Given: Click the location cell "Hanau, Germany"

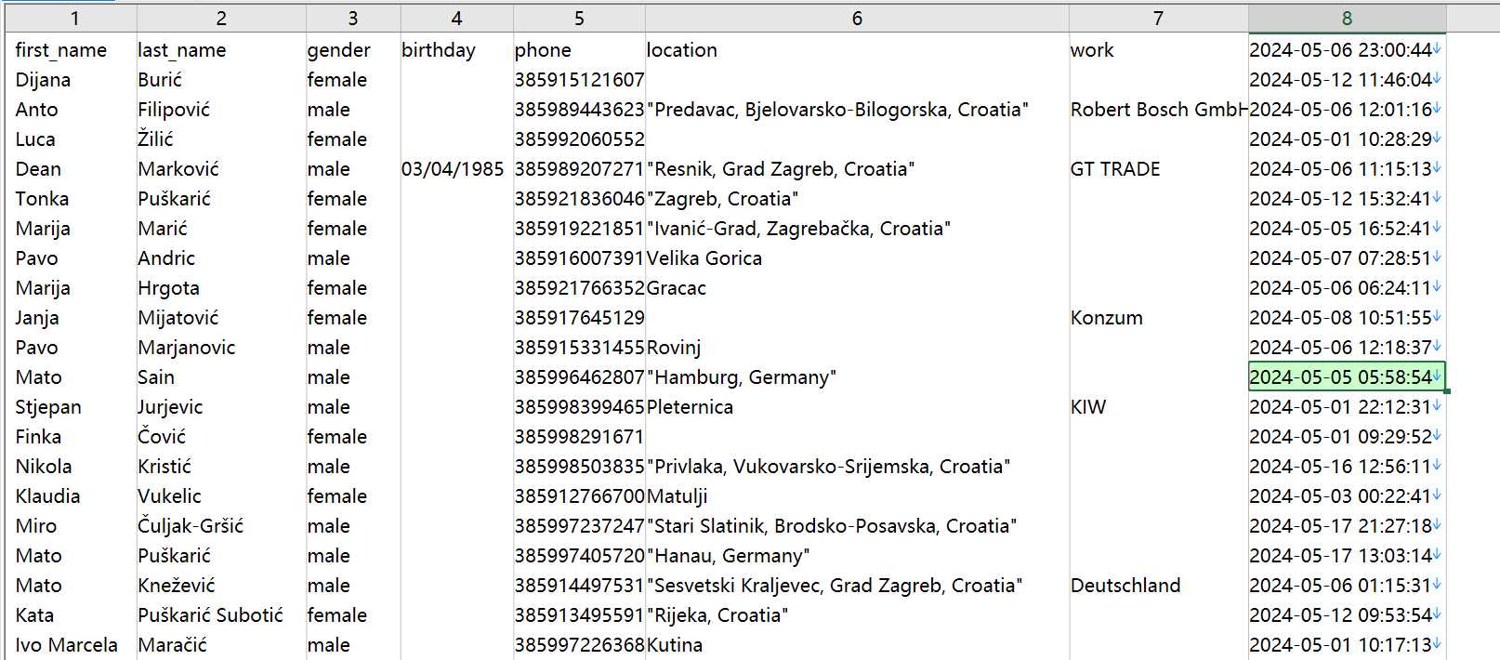Looking at the screenshot, I should pos(857,556).
